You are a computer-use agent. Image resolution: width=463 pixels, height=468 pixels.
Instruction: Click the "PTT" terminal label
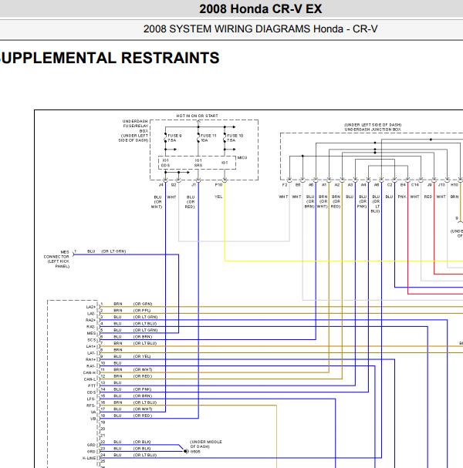(x=92, y=386)
